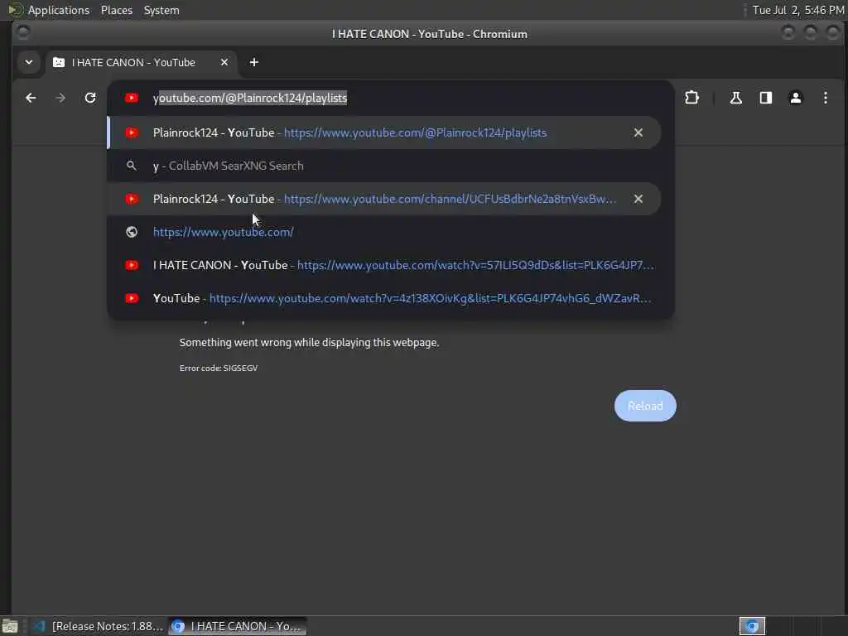Select I HATE CANON Chromium taskbar entry
The image size is (848, 636).
click(x=237, y=626)
